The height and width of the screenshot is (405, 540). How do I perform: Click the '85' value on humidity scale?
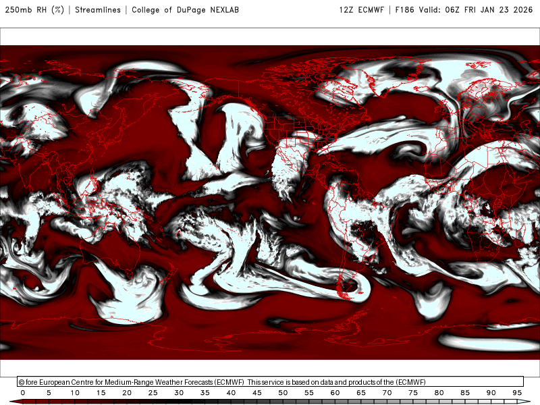465,393
